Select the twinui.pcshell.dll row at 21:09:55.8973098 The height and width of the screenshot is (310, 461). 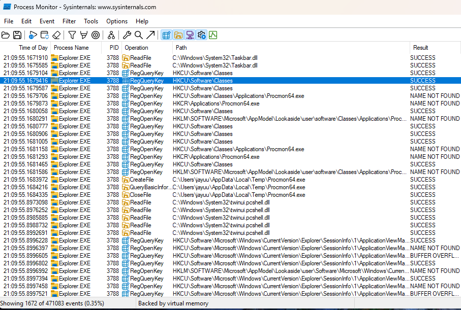click(231, 202)
